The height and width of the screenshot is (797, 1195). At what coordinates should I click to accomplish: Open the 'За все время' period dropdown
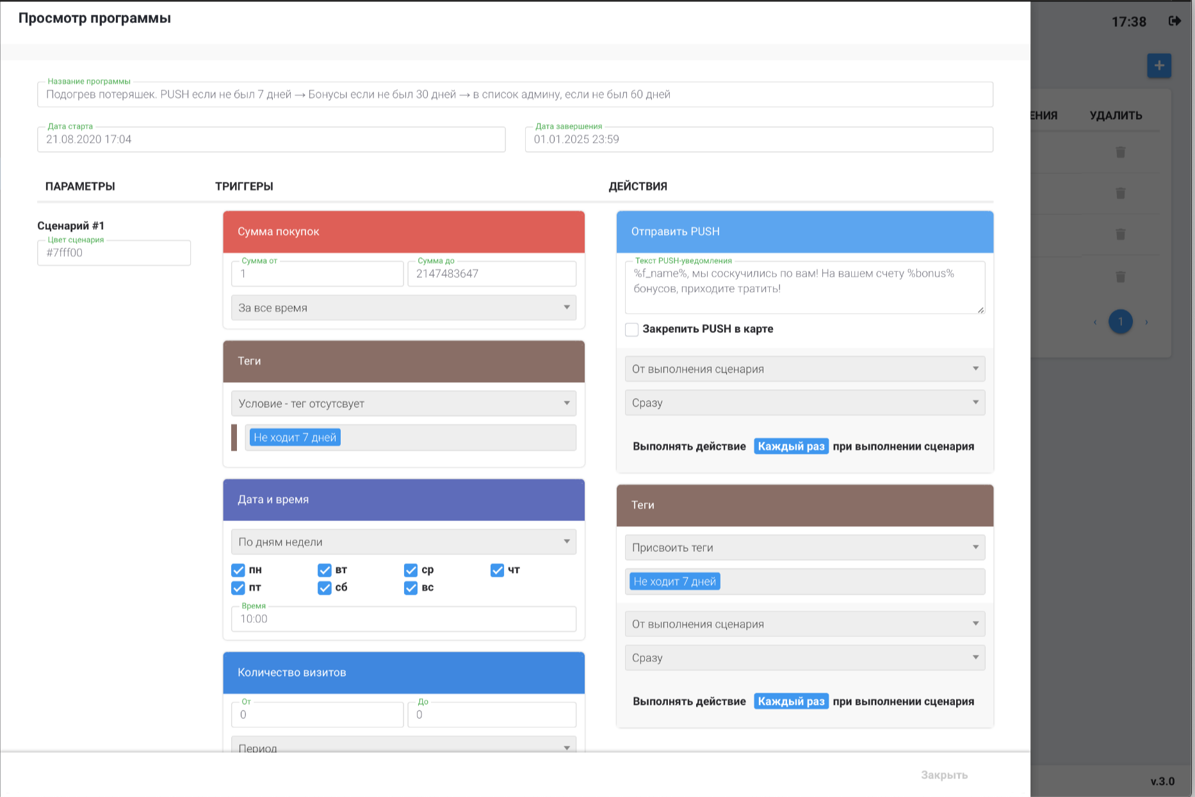403,308
